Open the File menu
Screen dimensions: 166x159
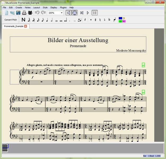[x=5, y=7]
